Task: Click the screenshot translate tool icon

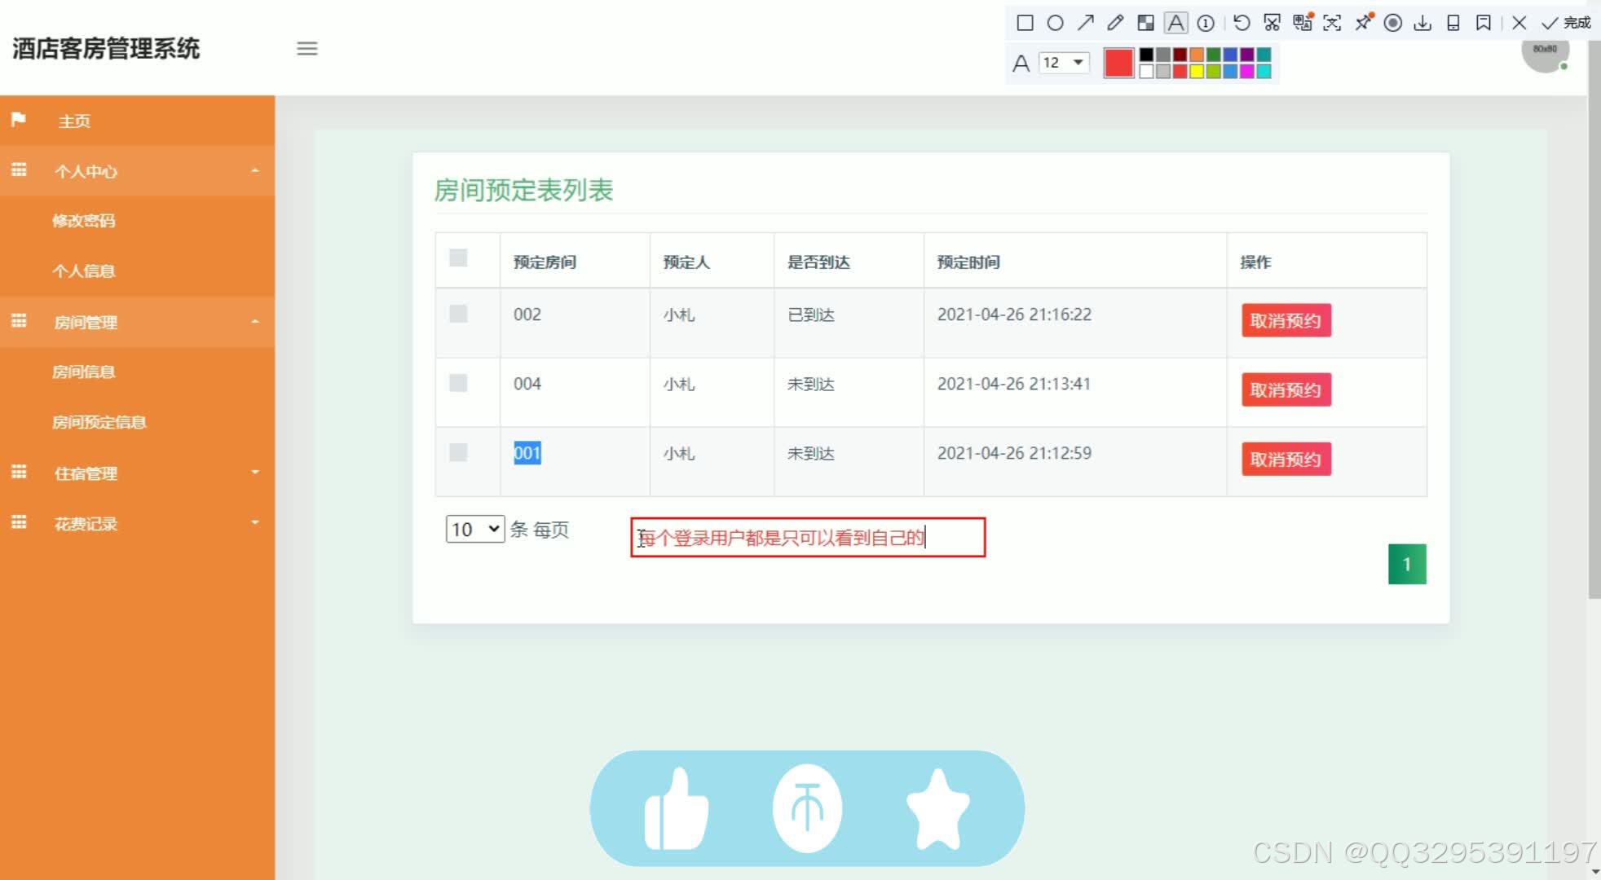Action: pos(1302,23)
